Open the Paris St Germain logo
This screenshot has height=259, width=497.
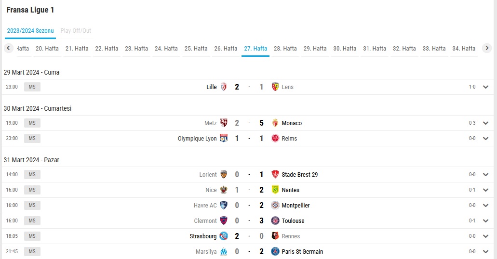tap(275, 251)
